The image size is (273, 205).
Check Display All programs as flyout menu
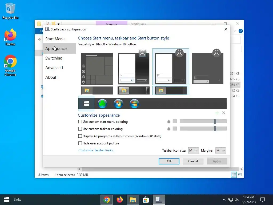(x=80, y=136)
